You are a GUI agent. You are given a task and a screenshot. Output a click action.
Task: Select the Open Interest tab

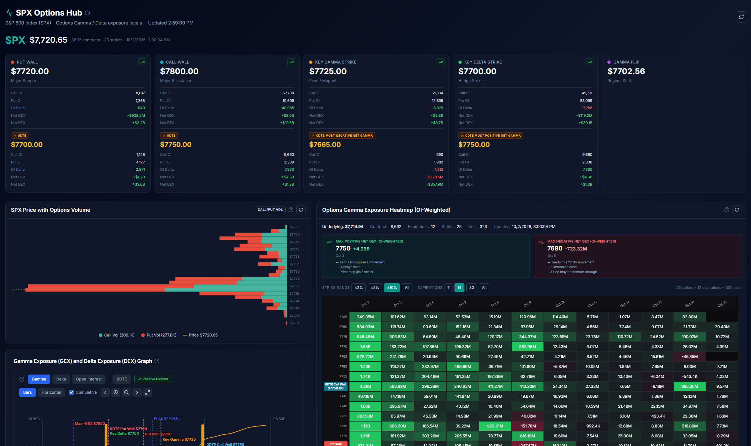pos(89,379)
